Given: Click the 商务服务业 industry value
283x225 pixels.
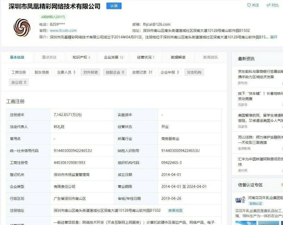Looking at the screenshot, I should (x=170, y=139).
